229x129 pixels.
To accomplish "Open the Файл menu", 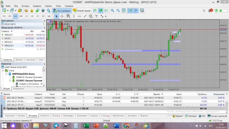I will point(8,6).
